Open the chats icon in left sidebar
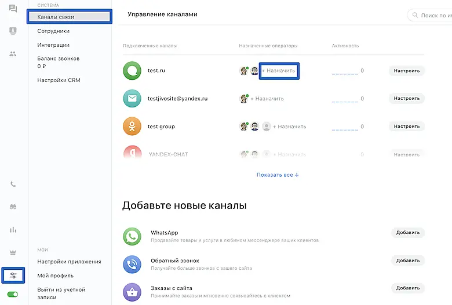Viewport: 452px width, 305px height. point(13,9)
